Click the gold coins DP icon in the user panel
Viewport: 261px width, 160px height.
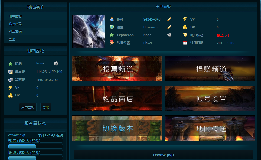point(185,27)
